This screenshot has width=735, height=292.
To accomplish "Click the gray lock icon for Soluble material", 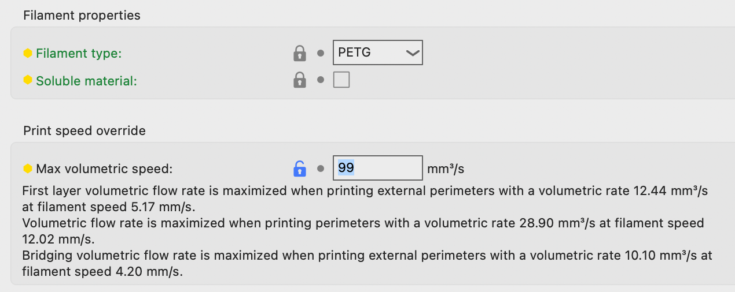I will [x=299, y=80].
